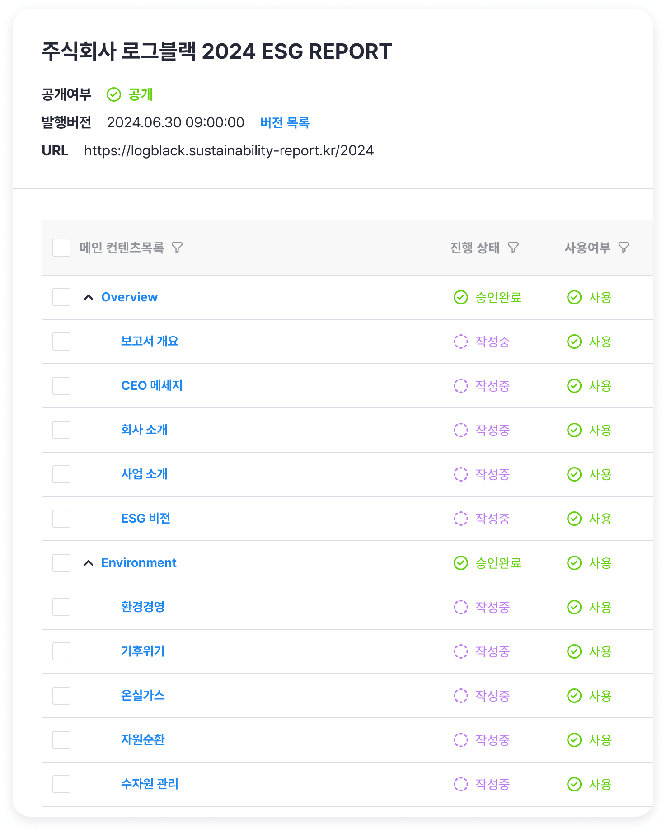Click the 2024.06.30 09:00:00 version timestamp
The image size is (666, 833).
(x=175, y=122)
